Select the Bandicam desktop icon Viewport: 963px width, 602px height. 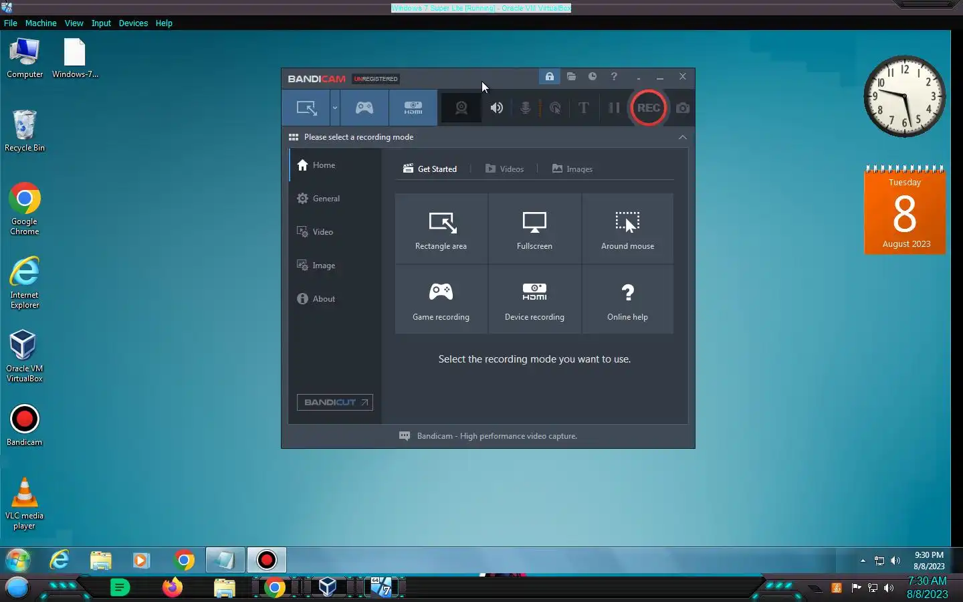tap(25, 425)
